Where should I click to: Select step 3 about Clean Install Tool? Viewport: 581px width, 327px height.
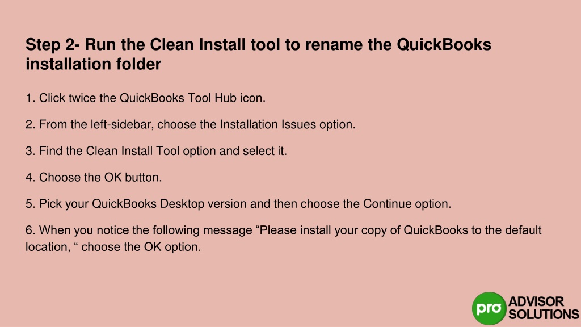pyautogui.click(x=157, y=151)
